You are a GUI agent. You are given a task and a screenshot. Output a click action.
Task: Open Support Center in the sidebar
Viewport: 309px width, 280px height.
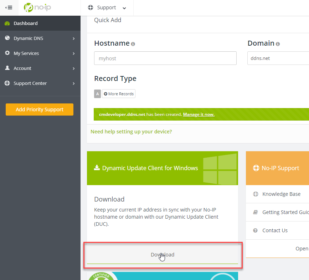[x=40, y=83]
